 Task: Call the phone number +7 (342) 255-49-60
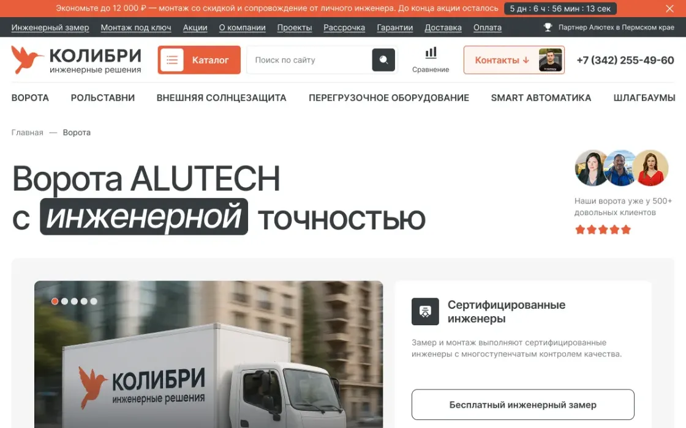click(x=625, y=61)
